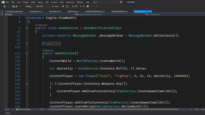205x115 pixels.
Task: Open the Engine project navigation dropdown
Action: 40,14
